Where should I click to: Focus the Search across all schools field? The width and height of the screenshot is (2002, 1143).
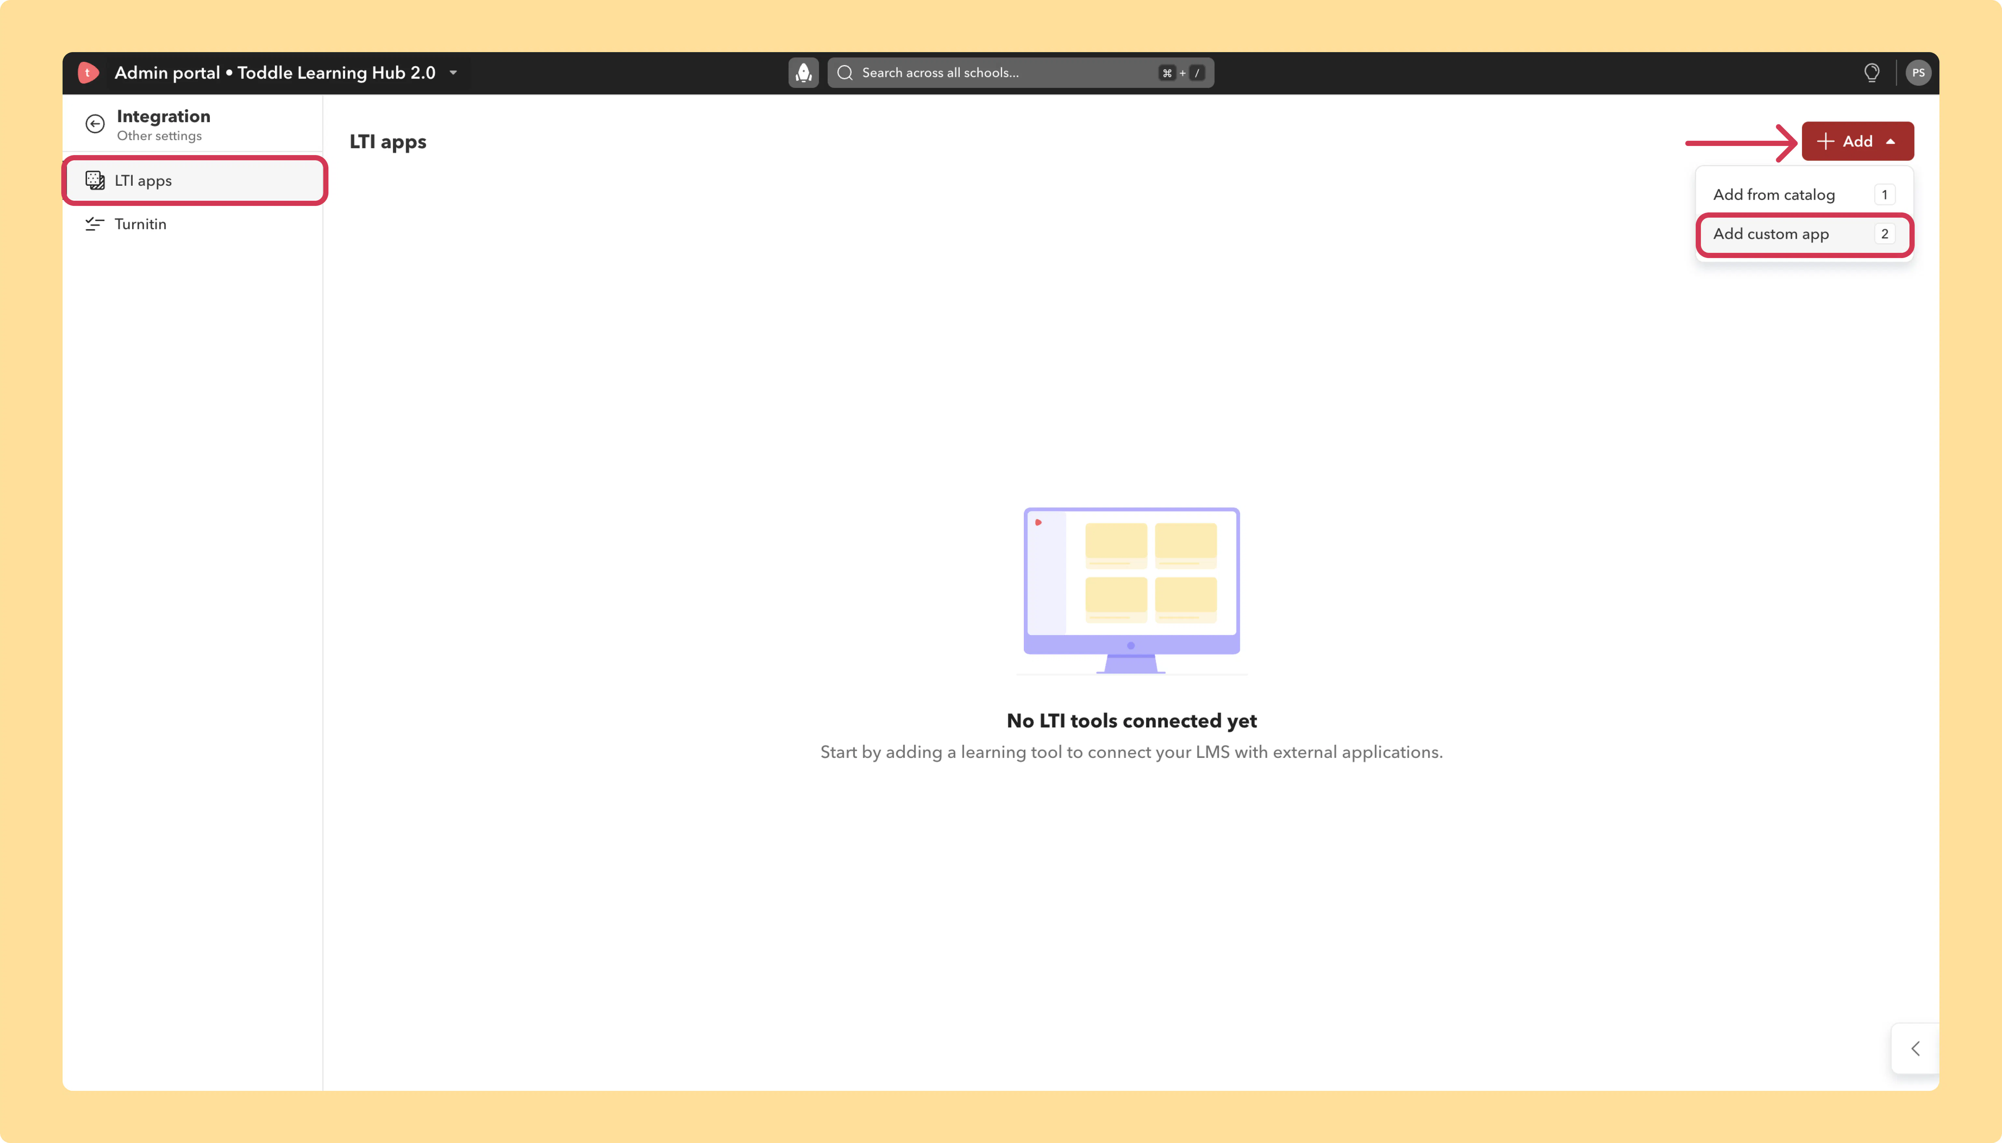click(1021, 73)
